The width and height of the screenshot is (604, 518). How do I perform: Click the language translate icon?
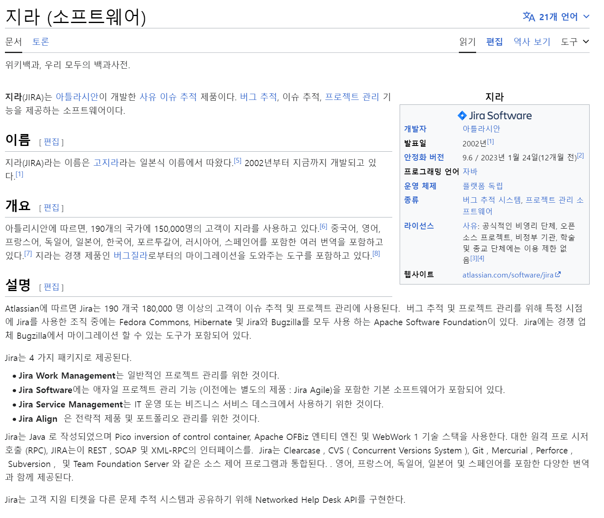click(x=529, y=17)
